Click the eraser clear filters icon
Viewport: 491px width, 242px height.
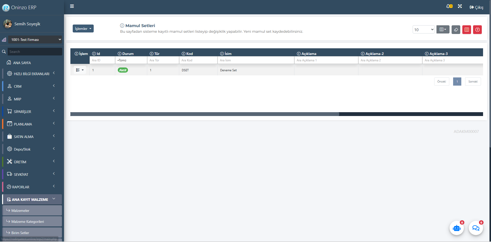(x=456, y=30)
